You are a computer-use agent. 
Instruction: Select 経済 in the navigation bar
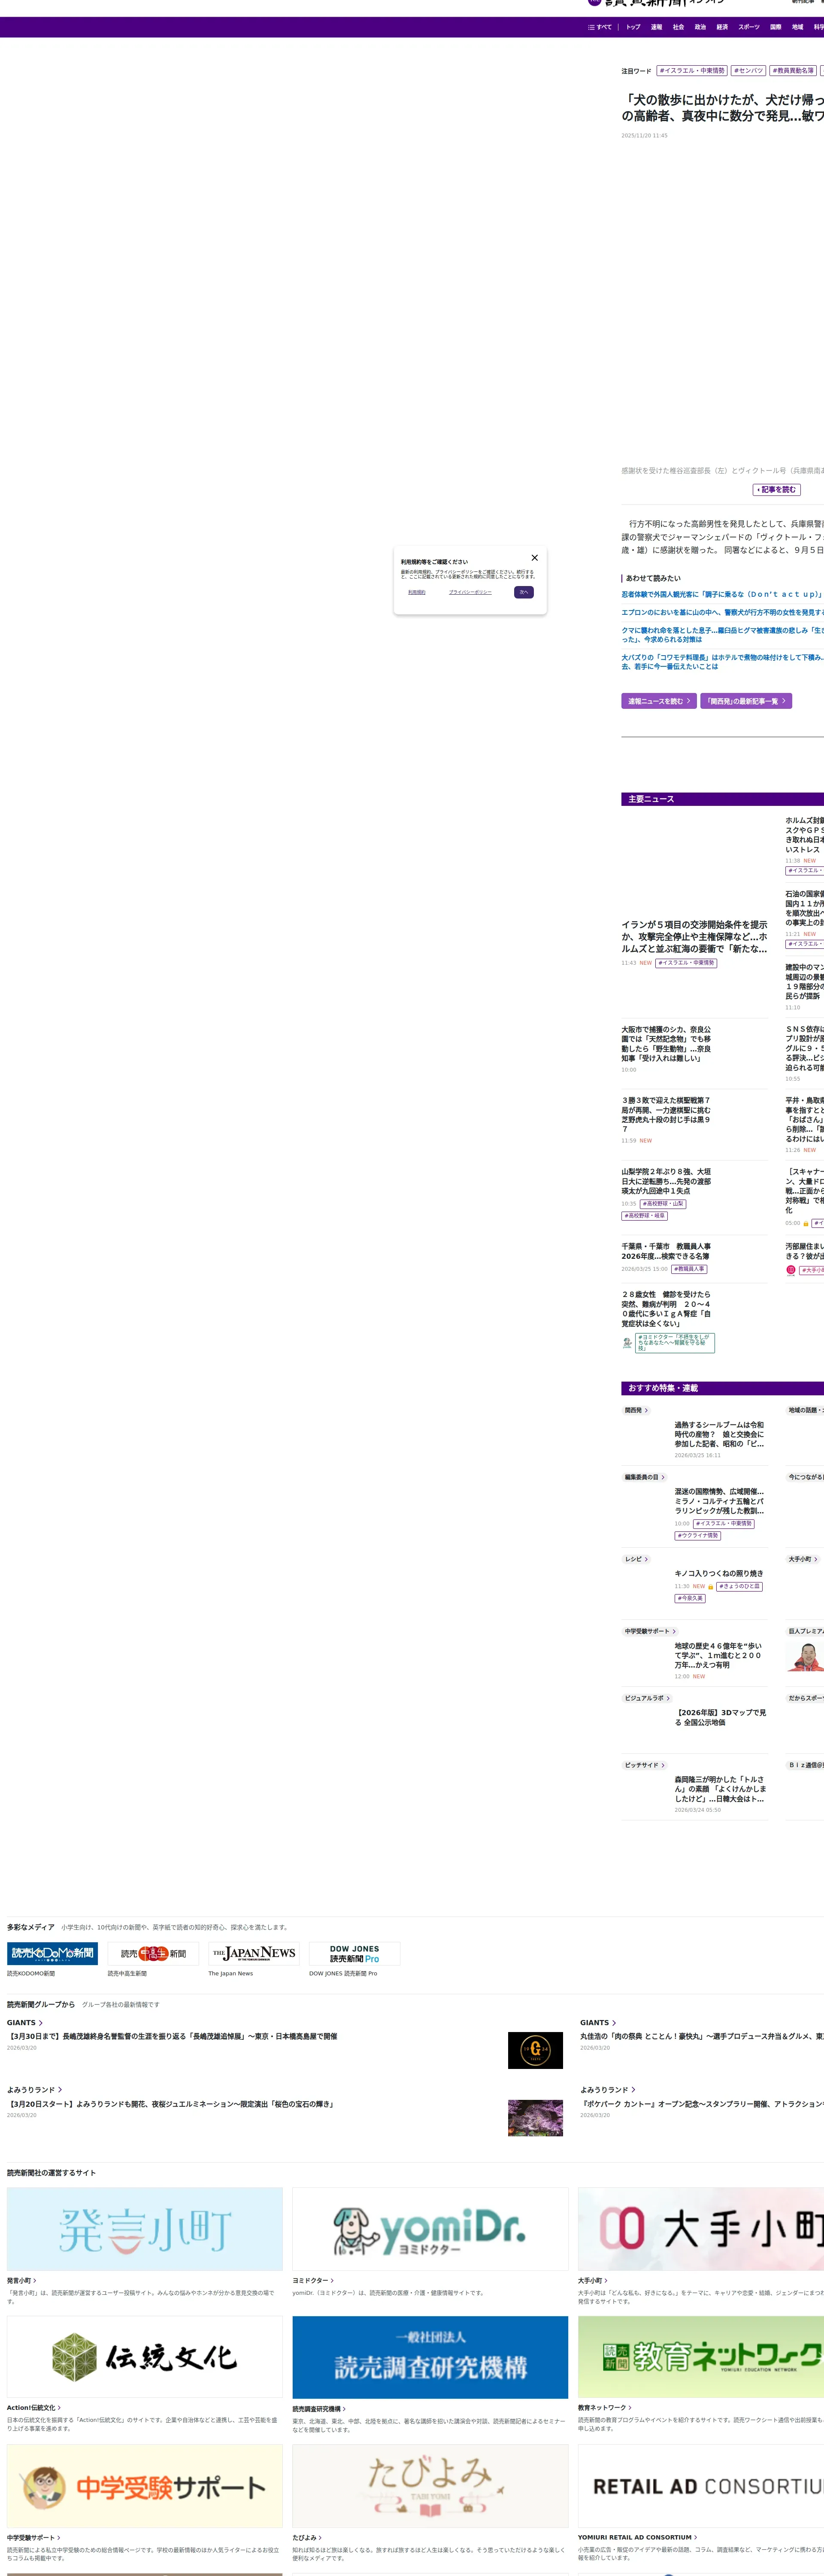(x=722, y=27)
